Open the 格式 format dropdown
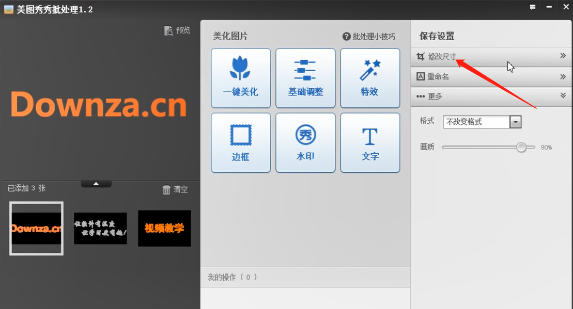This screenshot has height=309, width=573. tap(515, 121)
